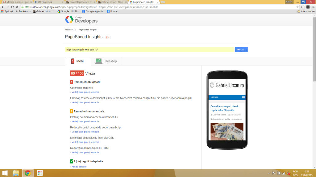The width and height of the screenshot is (316, 177).
Task: Click the scrollbar down arrow
Action: pyautogui.click(x=314, y=167)
